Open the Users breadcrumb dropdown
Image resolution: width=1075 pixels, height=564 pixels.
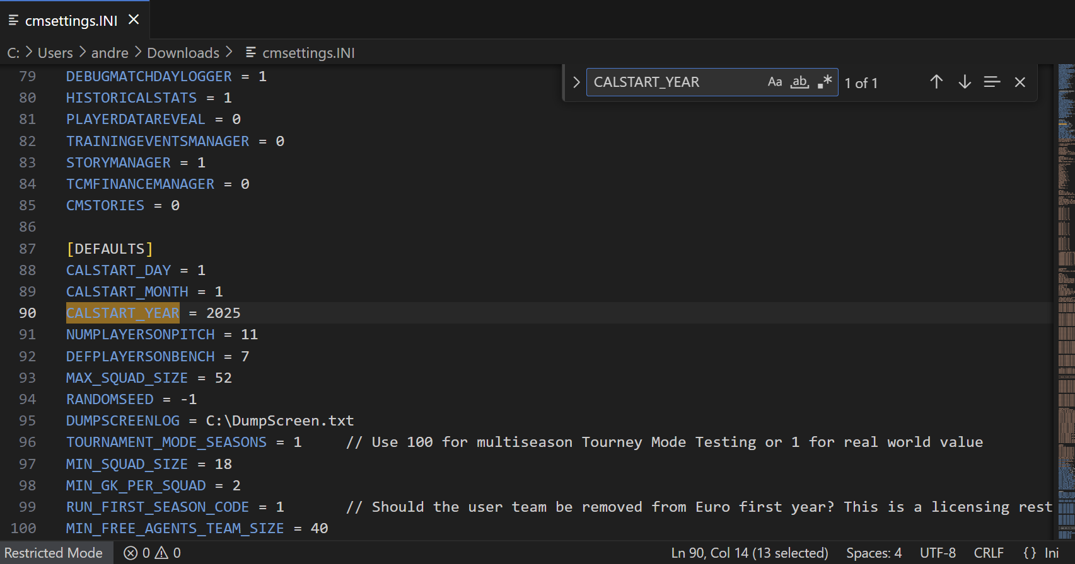click(x=55, y=53)
